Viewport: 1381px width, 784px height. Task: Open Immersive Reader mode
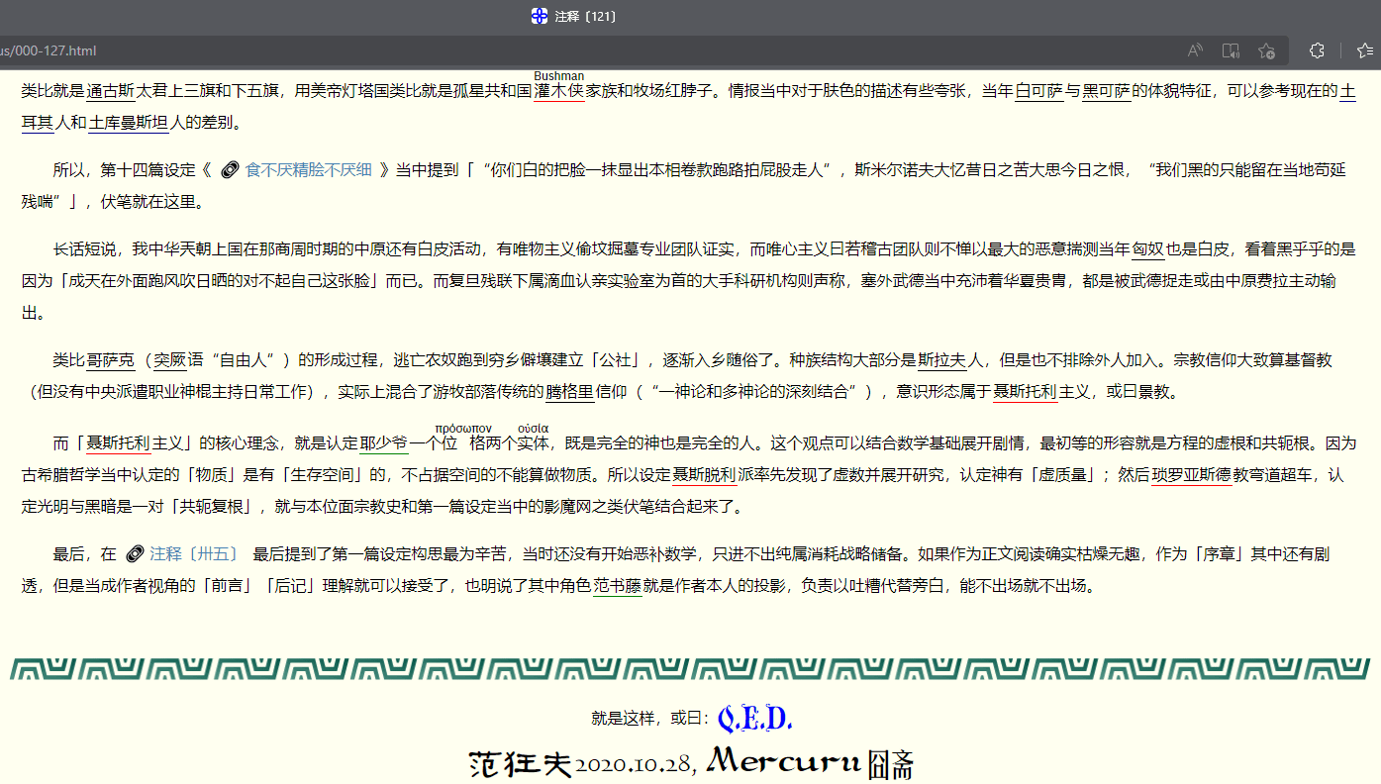[x=1230, y=50]
